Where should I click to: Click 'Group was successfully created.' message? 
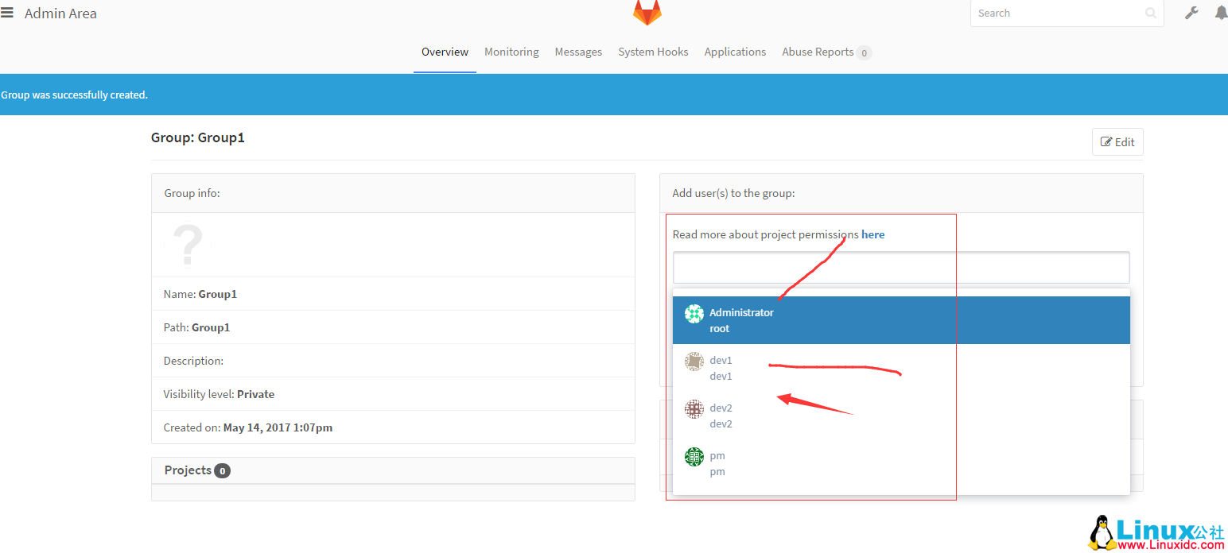74,95
